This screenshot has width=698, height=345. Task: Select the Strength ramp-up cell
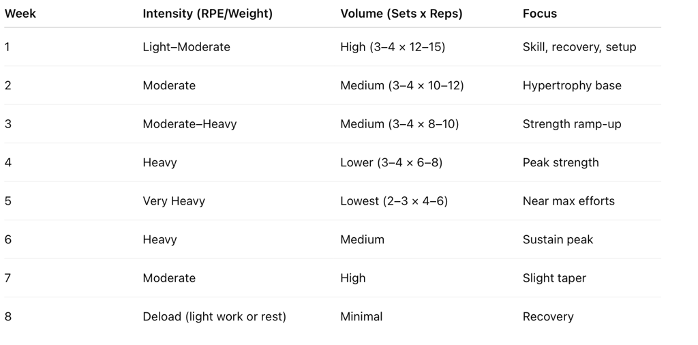pyautogui.click(x=572, y=124)
